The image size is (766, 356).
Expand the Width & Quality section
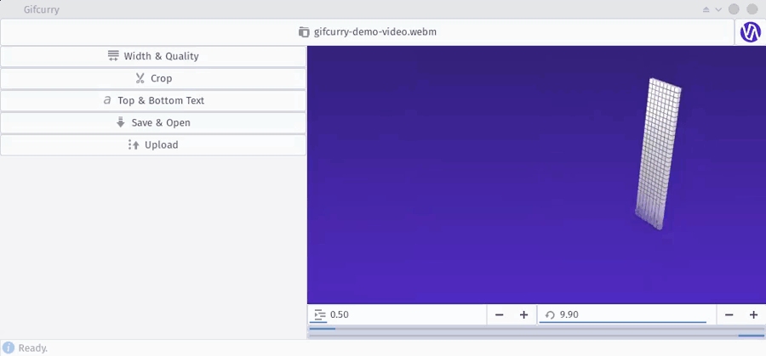coord(153,57)
